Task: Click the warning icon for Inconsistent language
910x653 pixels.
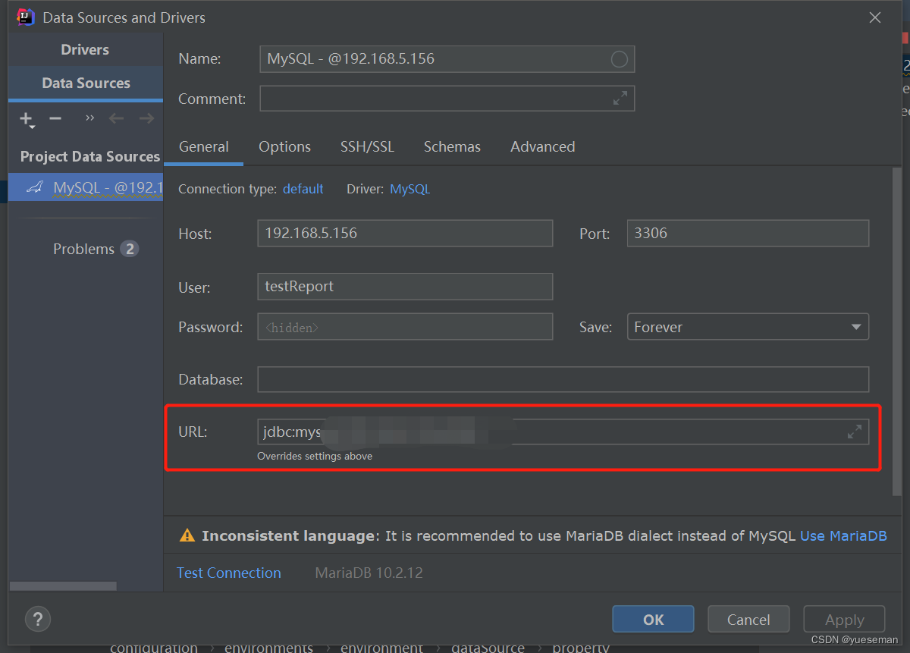Action: 187,535
